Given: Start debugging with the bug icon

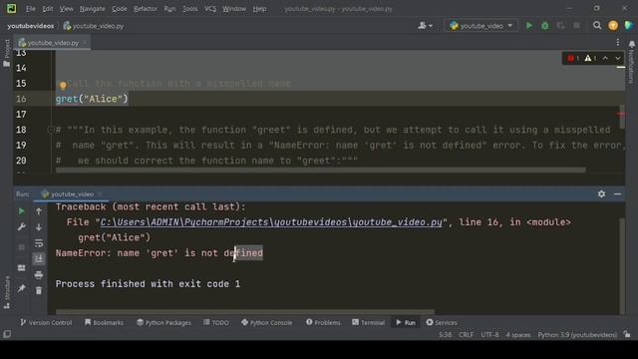Looking at the screenshot, I should (x=545, y=26).
